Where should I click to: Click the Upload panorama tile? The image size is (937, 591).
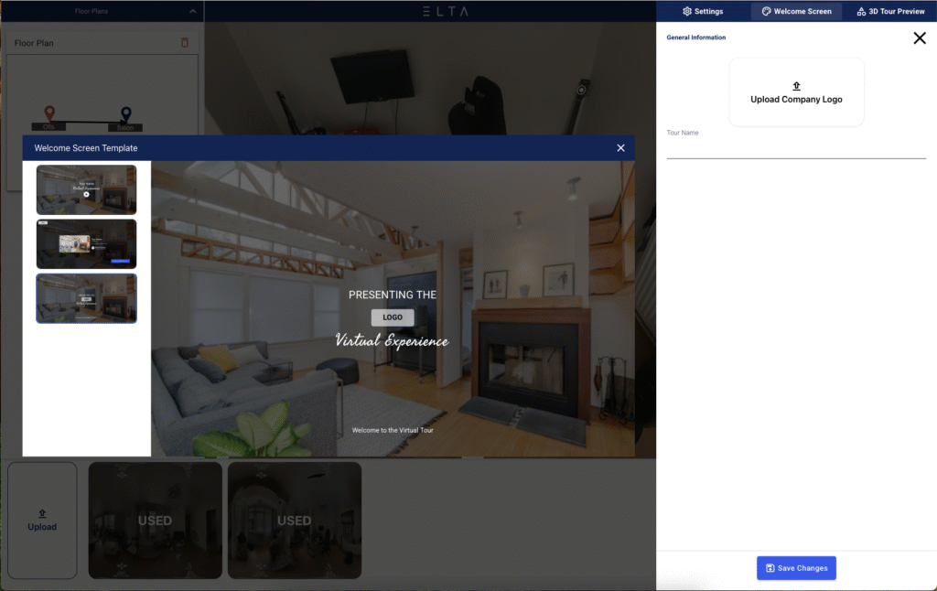pyautogui.click(x=42, y=520)
